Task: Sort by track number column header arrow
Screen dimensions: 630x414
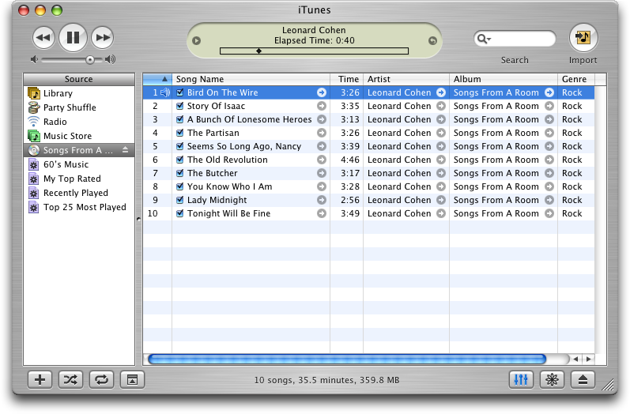Action: point(157,79)
